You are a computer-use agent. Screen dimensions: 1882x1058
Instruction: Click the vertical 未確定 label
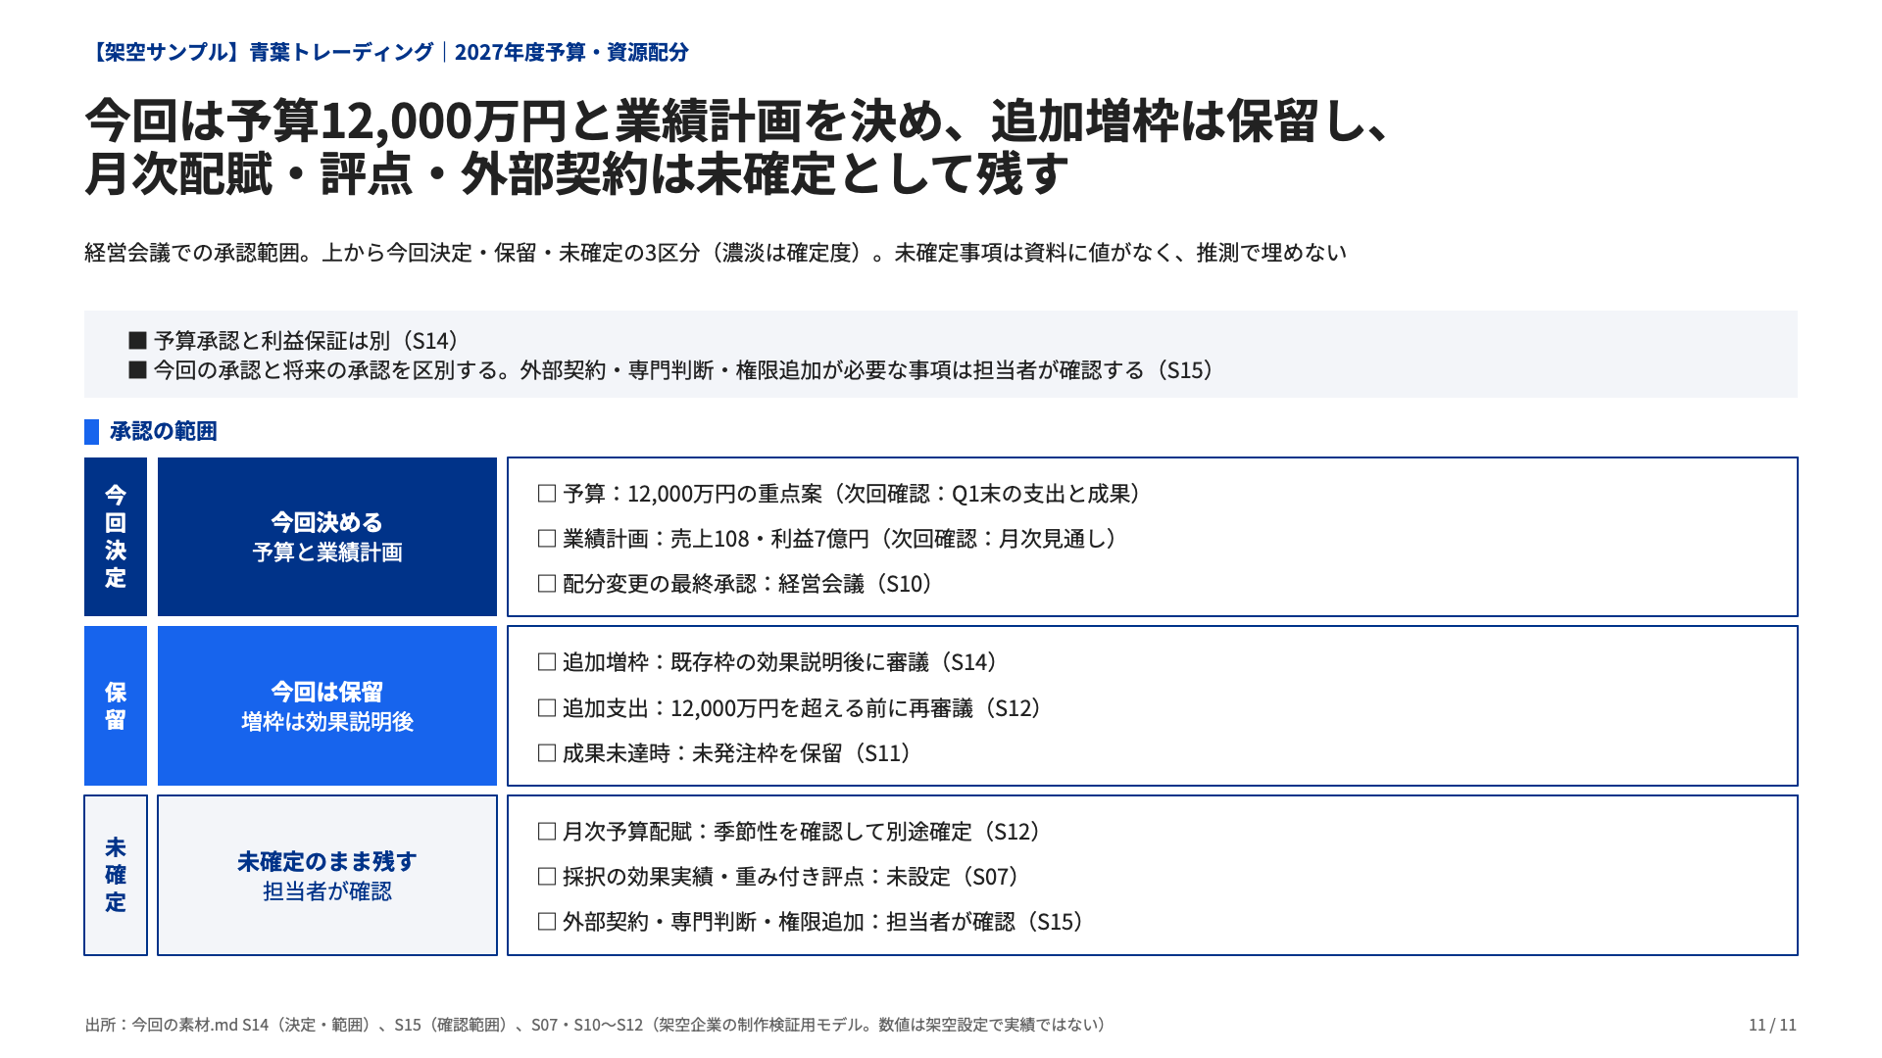pos(116,875)
